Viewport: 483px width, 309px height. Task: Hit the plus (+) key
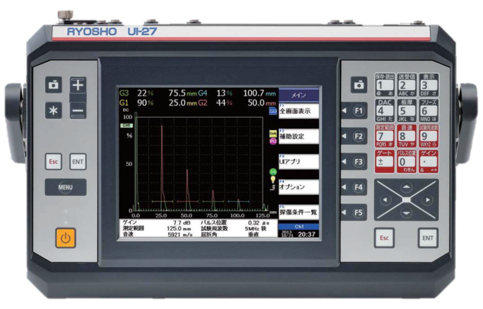point(78,85)
